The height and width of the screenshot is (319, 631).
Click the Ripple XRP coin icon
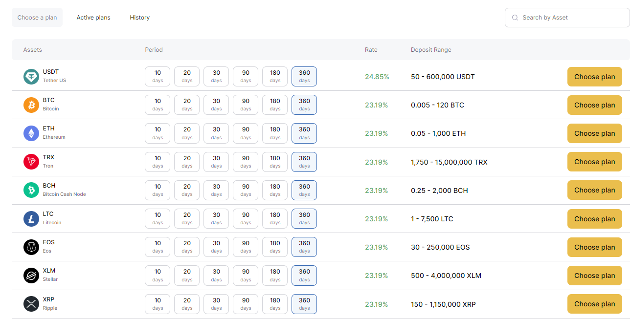31,304
